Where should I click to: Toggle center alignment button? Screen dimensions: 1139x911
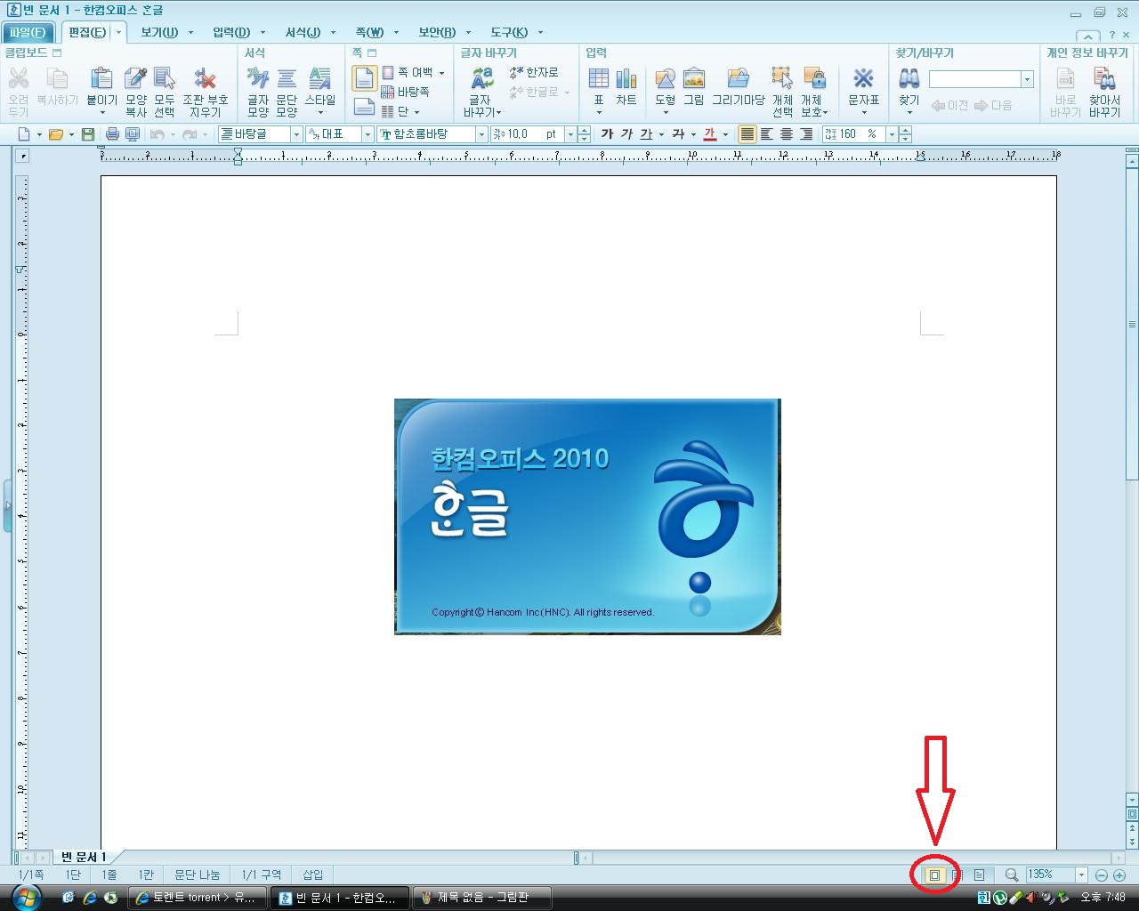coord(786,134)
